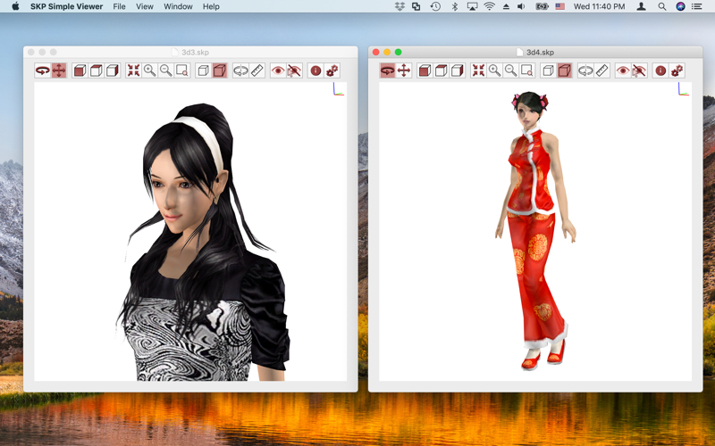The image size is (715, 446).
Task: Open model info icon in 3d4.skp window
Action: tap(660, 70)
